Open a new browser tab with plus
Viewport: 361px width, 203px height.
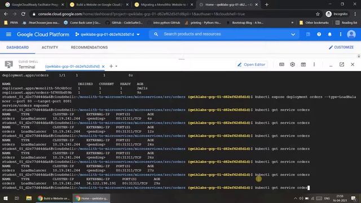(267, 5)
